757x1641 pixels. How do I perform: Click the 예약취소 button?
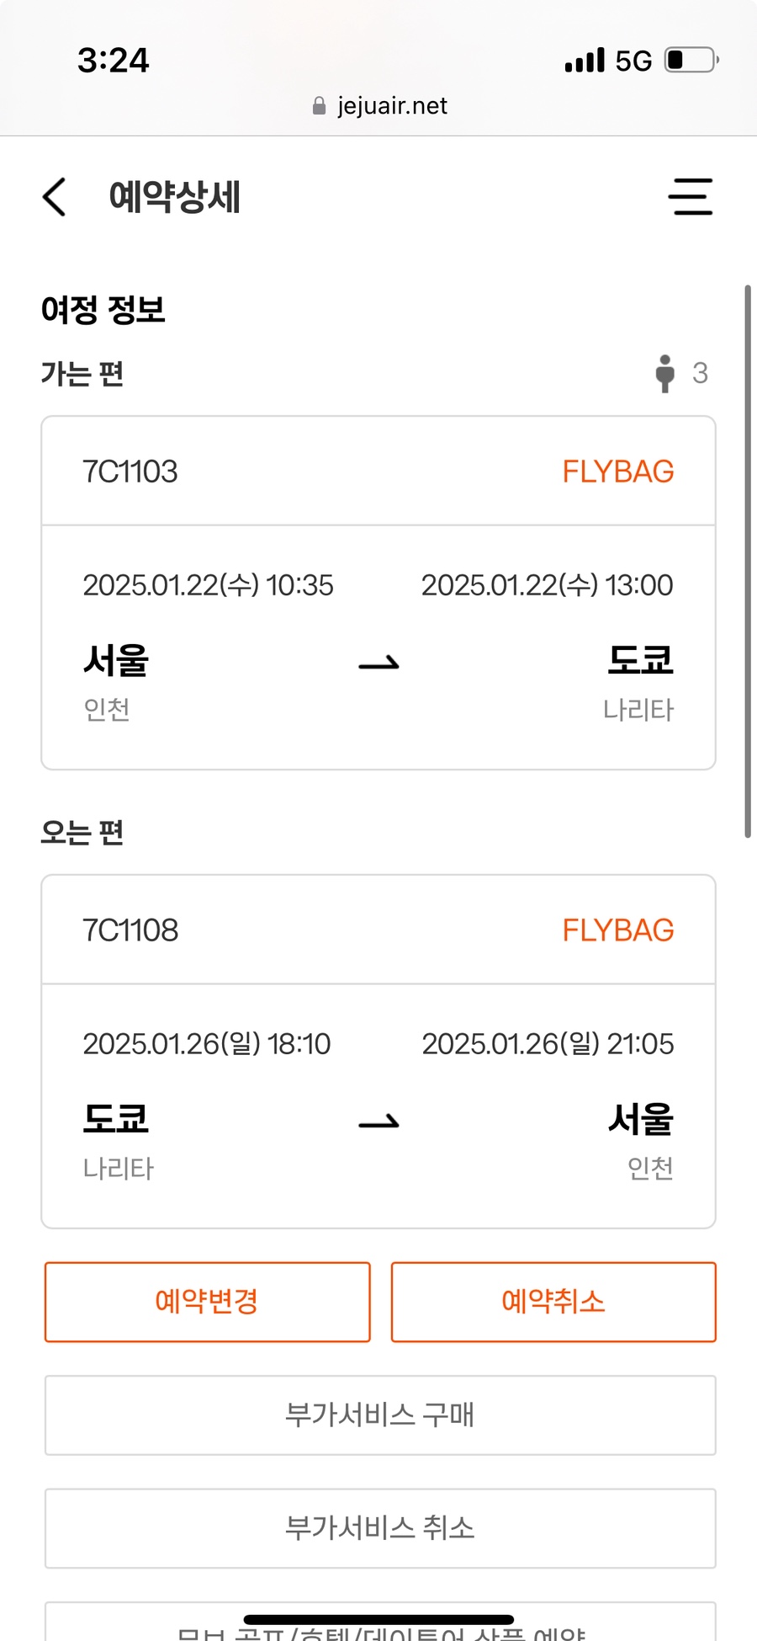(x=553, y=1302)
